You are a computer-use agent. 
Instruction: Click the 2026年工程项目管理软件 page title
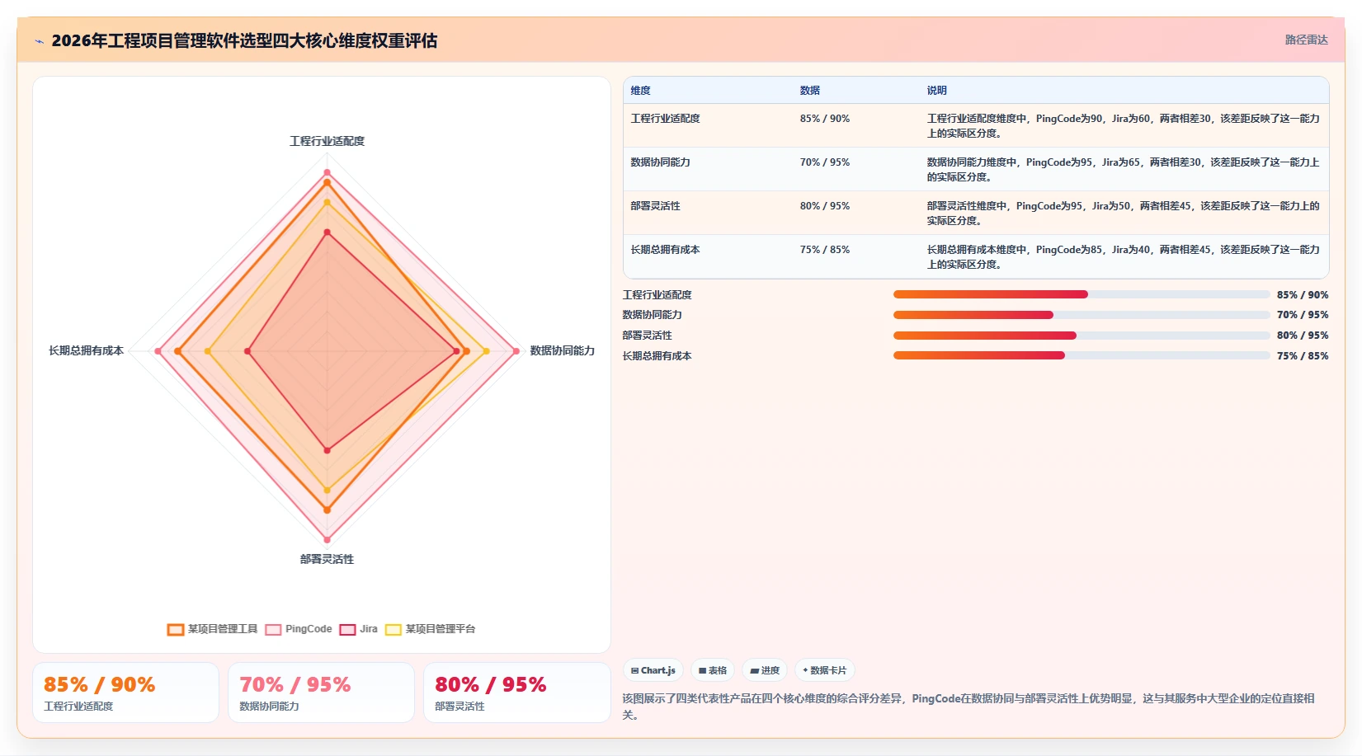pyautogui.click(x=244, y=40)
